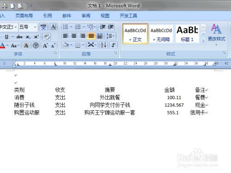Open the font color dropdown arrow
The image size is (231, 173).
pyautogui.click(x=7, y=45)
